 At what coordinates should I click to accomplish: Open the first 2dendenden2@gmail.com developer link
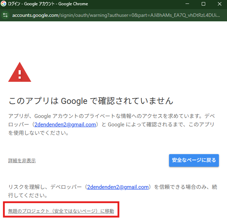65,125
